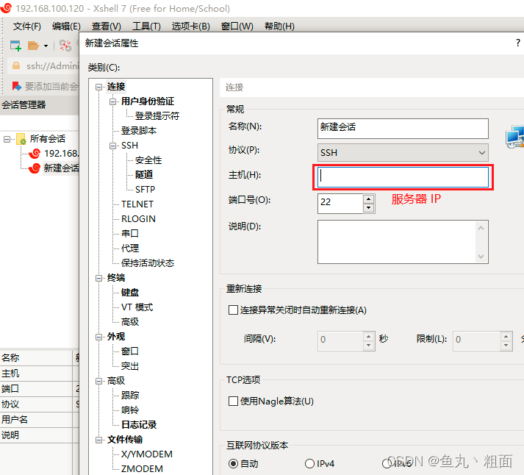Click the 所有会话 folder icon

(21, 139)
